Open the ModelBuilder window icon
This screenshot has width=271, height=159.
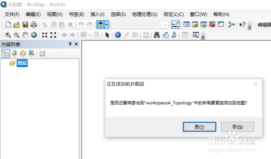[231, 25]
